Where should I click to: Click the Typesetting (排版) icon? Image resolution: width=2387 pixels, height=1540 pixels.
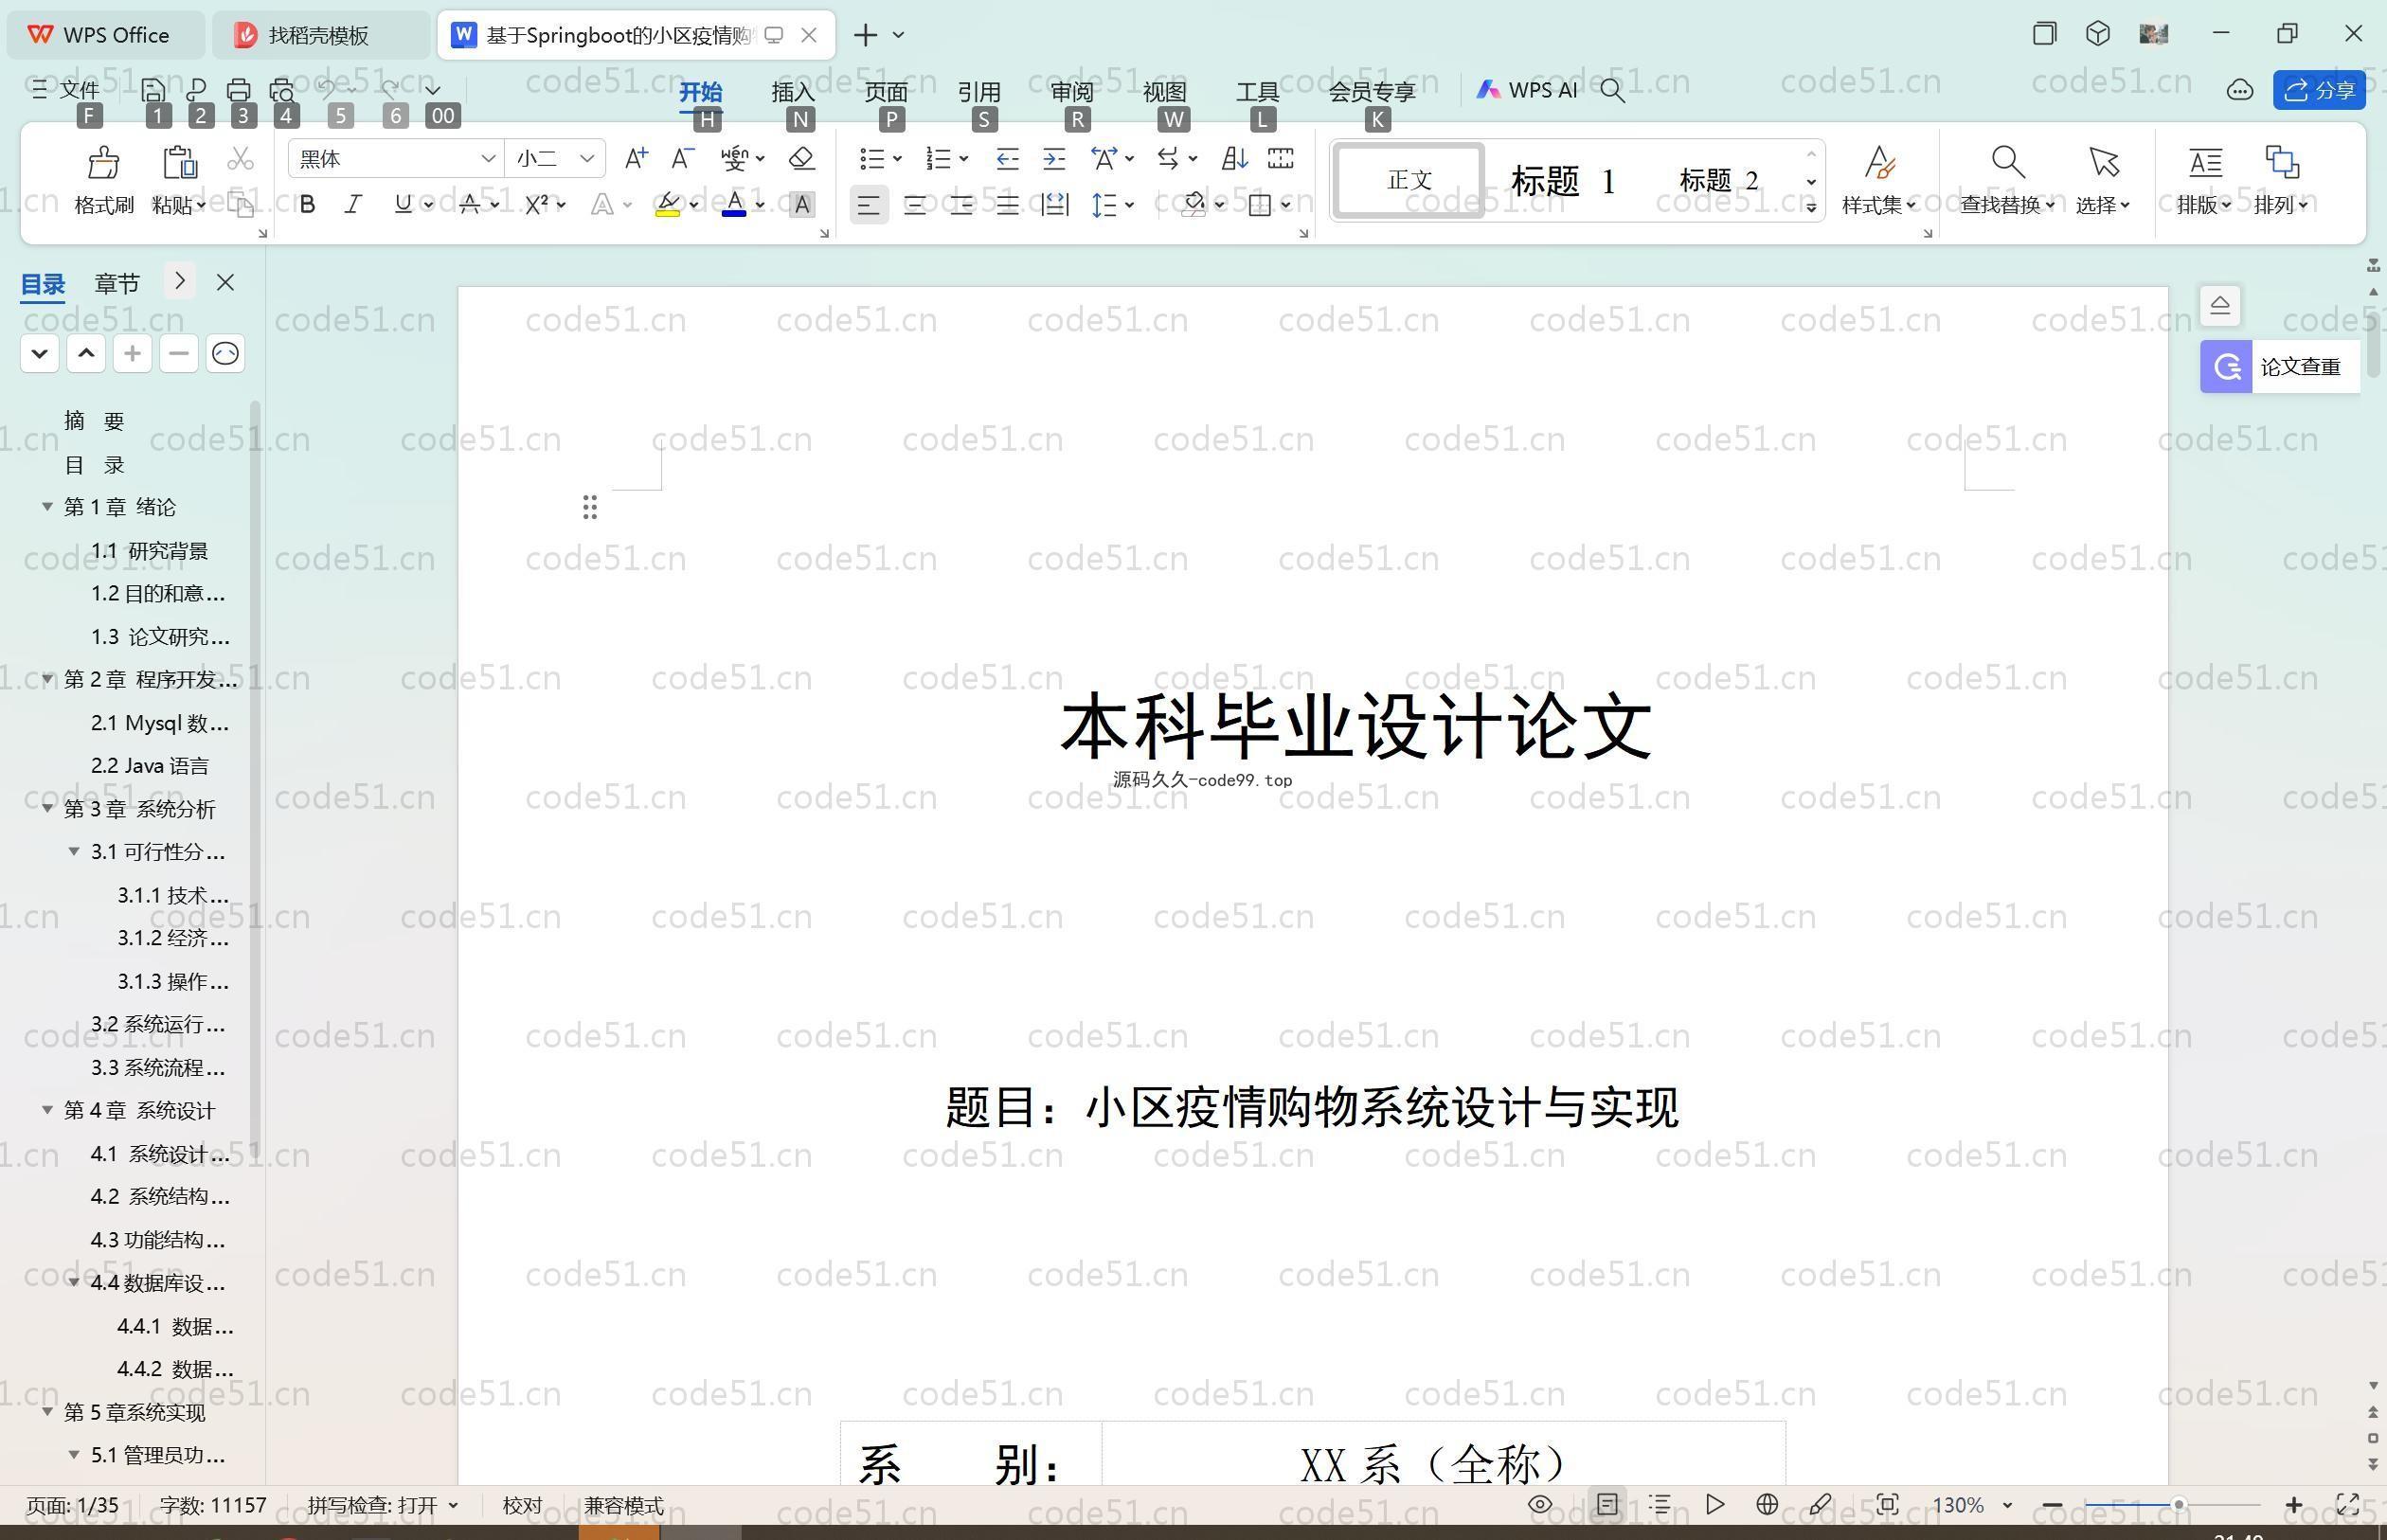[2204, 162]
